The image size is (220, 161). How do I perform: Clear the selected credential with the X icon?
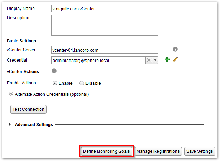pos(148,60)
